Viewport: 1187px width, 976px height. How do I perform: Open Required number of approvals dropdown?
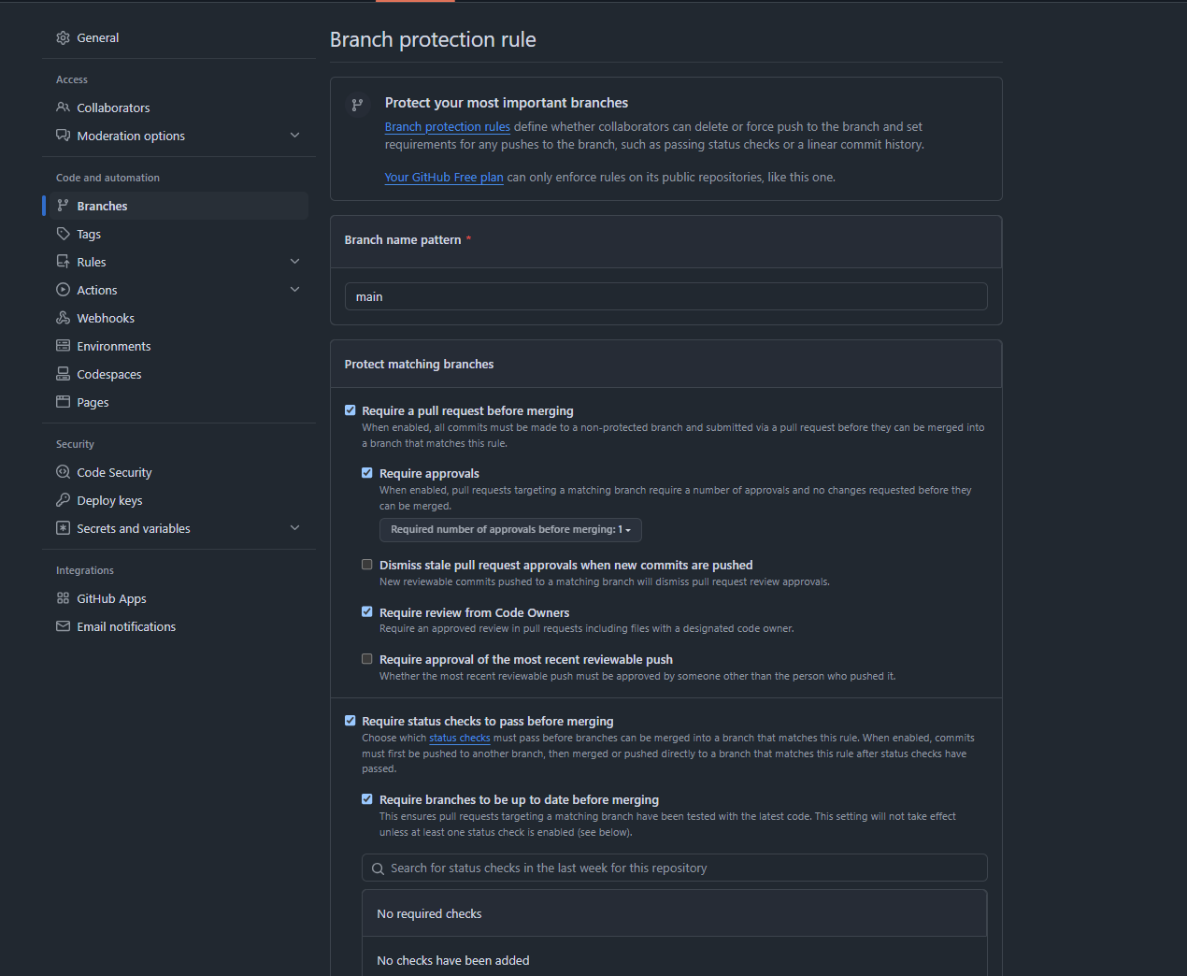click(x=510, y=530)
